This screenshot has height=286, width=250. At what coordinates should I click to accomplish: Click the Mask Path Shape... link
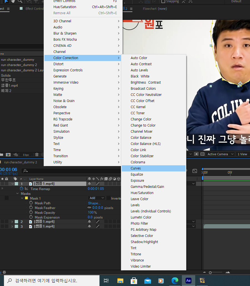[94, 203]
